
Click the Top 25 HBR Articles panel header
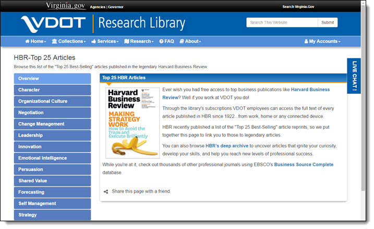tap(223, 78)
